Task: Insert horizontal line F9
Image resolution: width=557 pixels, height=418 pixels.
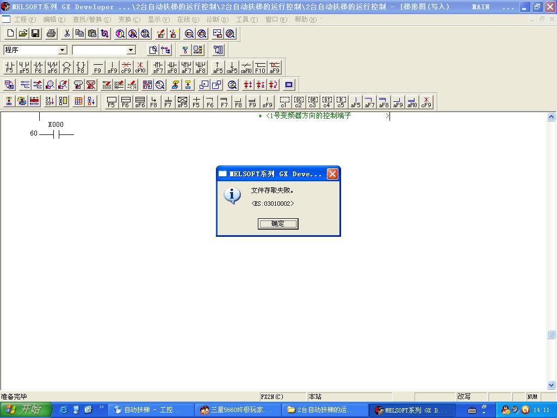Action: (97, 67)
